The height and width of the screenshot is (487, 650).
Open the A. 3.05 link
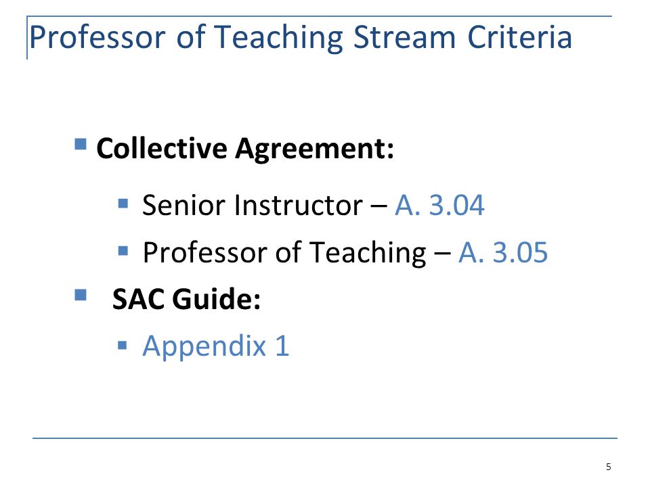coord(503,252)
